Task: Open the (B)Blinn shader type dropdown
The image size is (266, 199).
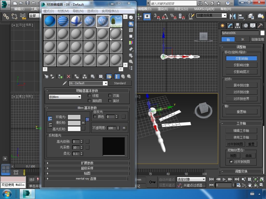Action: tap(65, 97)
